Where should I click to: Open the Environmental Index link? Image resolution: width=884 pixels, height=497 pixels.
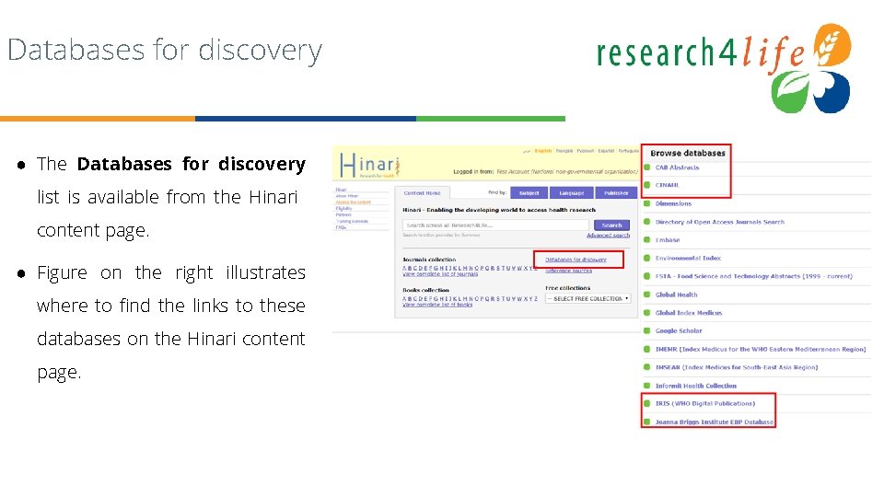pyautogui.click(x=688, y=258)
